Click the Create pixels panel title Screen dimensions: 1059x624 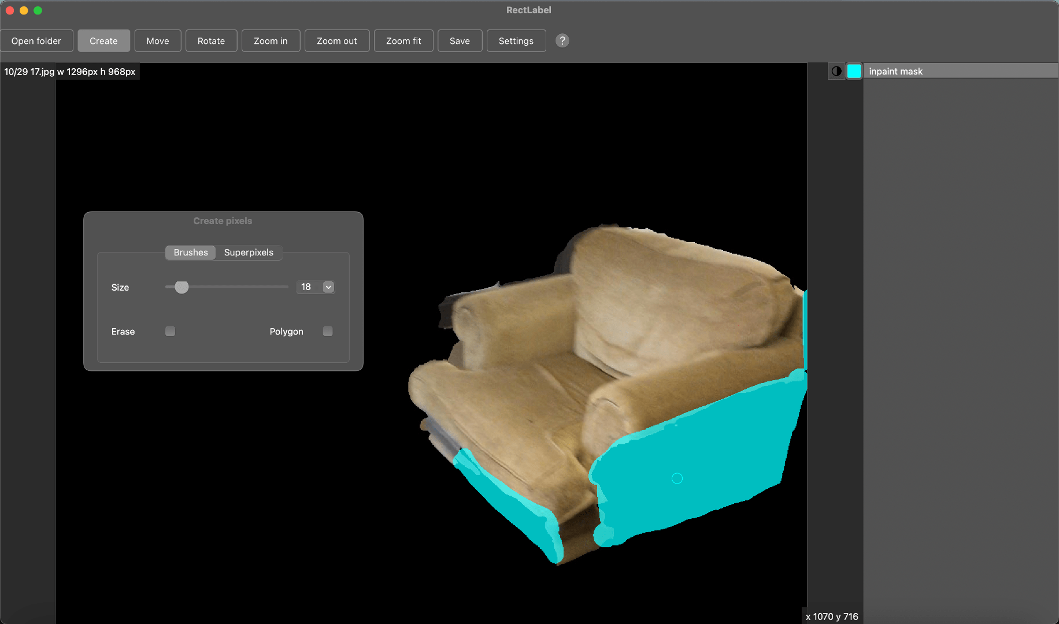pos(223,221)
